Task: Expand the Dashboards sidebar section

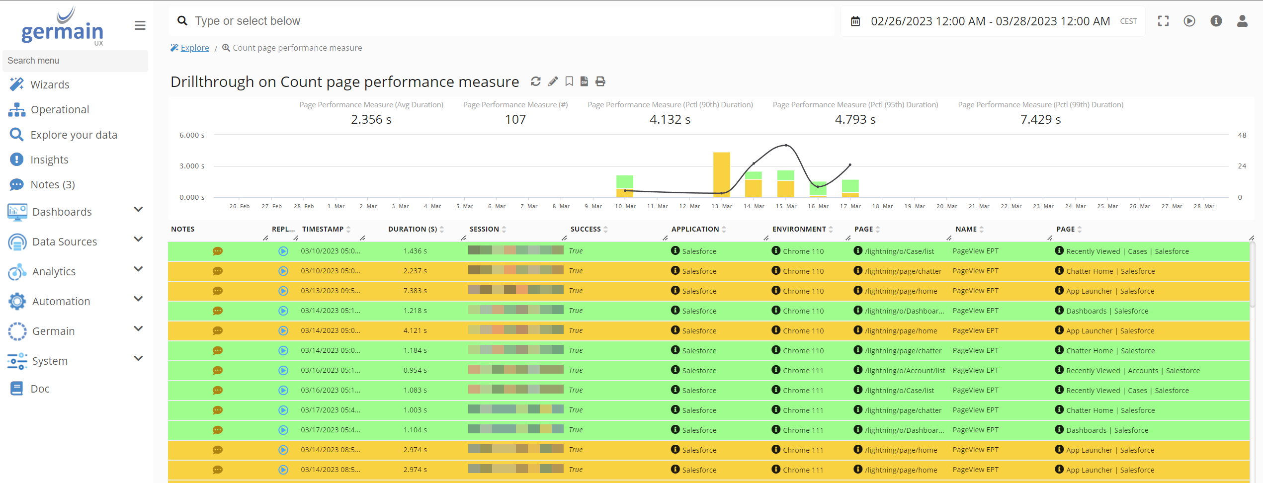Action: pyautogui.click(x=138, y=210)
